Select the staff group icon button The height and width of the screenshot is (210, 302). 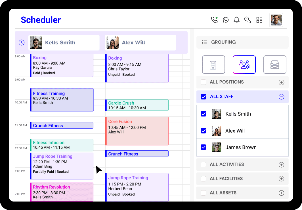pos(244,65)
